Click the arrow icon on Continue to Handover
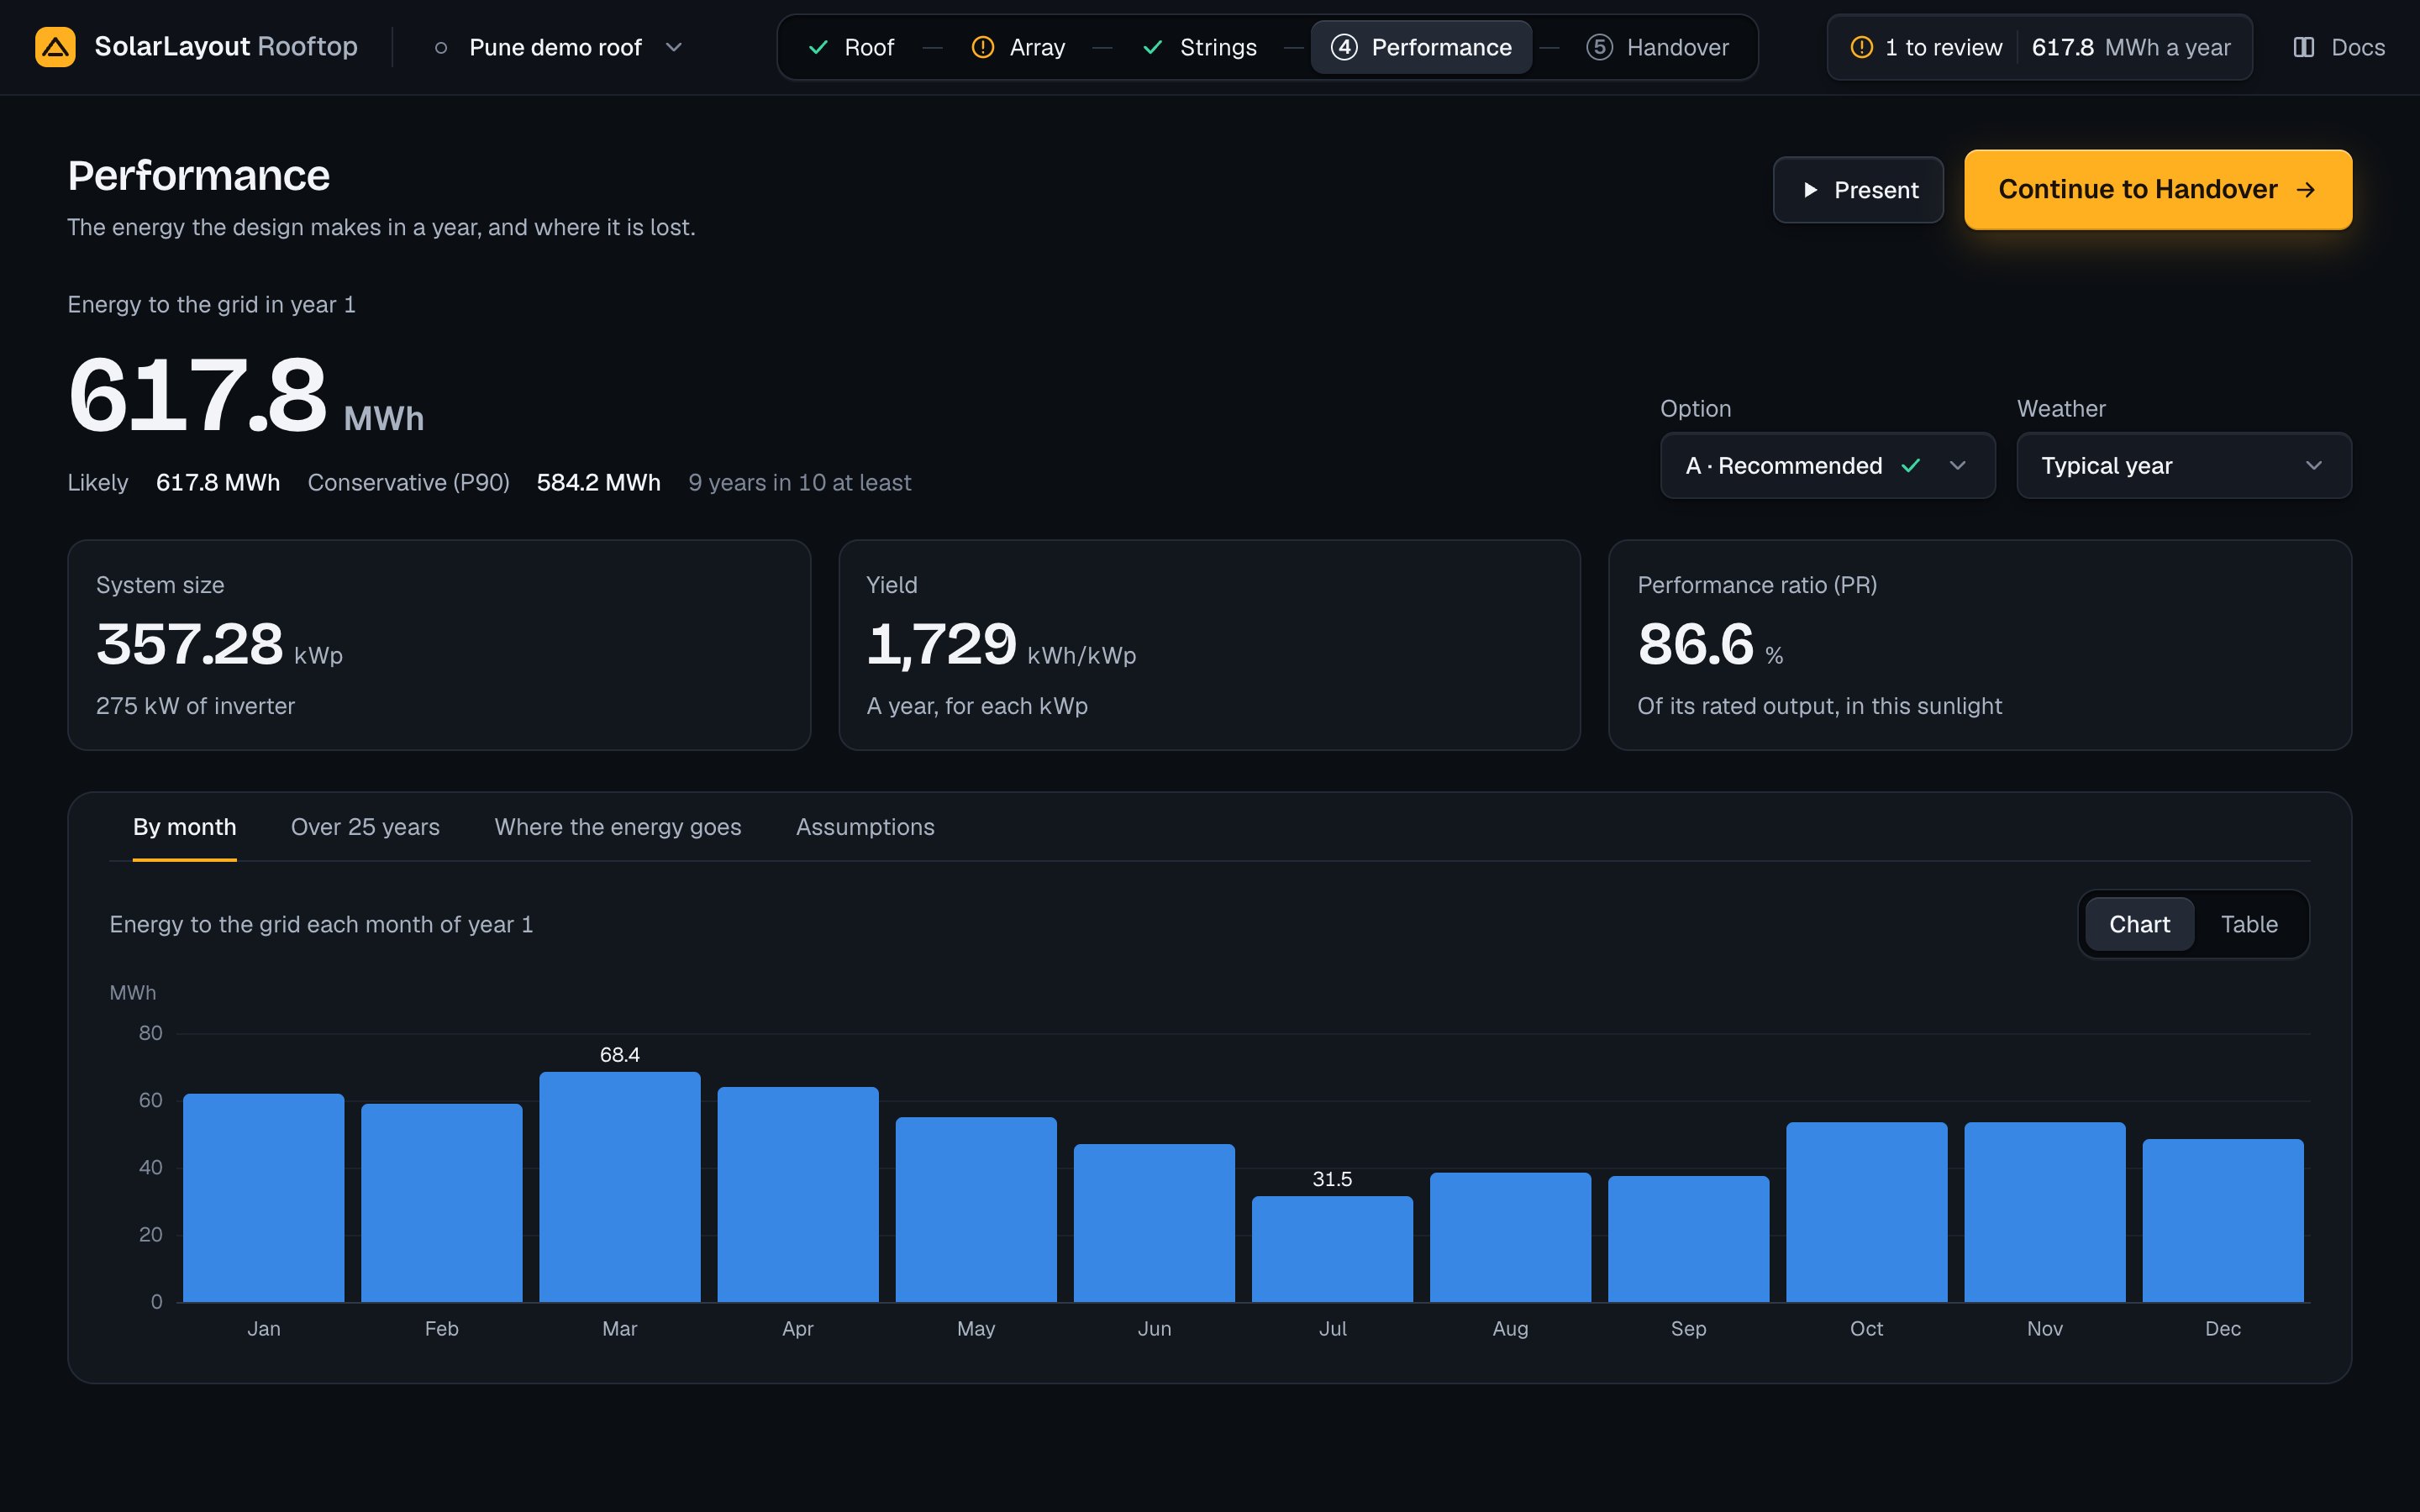This screenshot has height=1512, width=2420. [2307, 190]
